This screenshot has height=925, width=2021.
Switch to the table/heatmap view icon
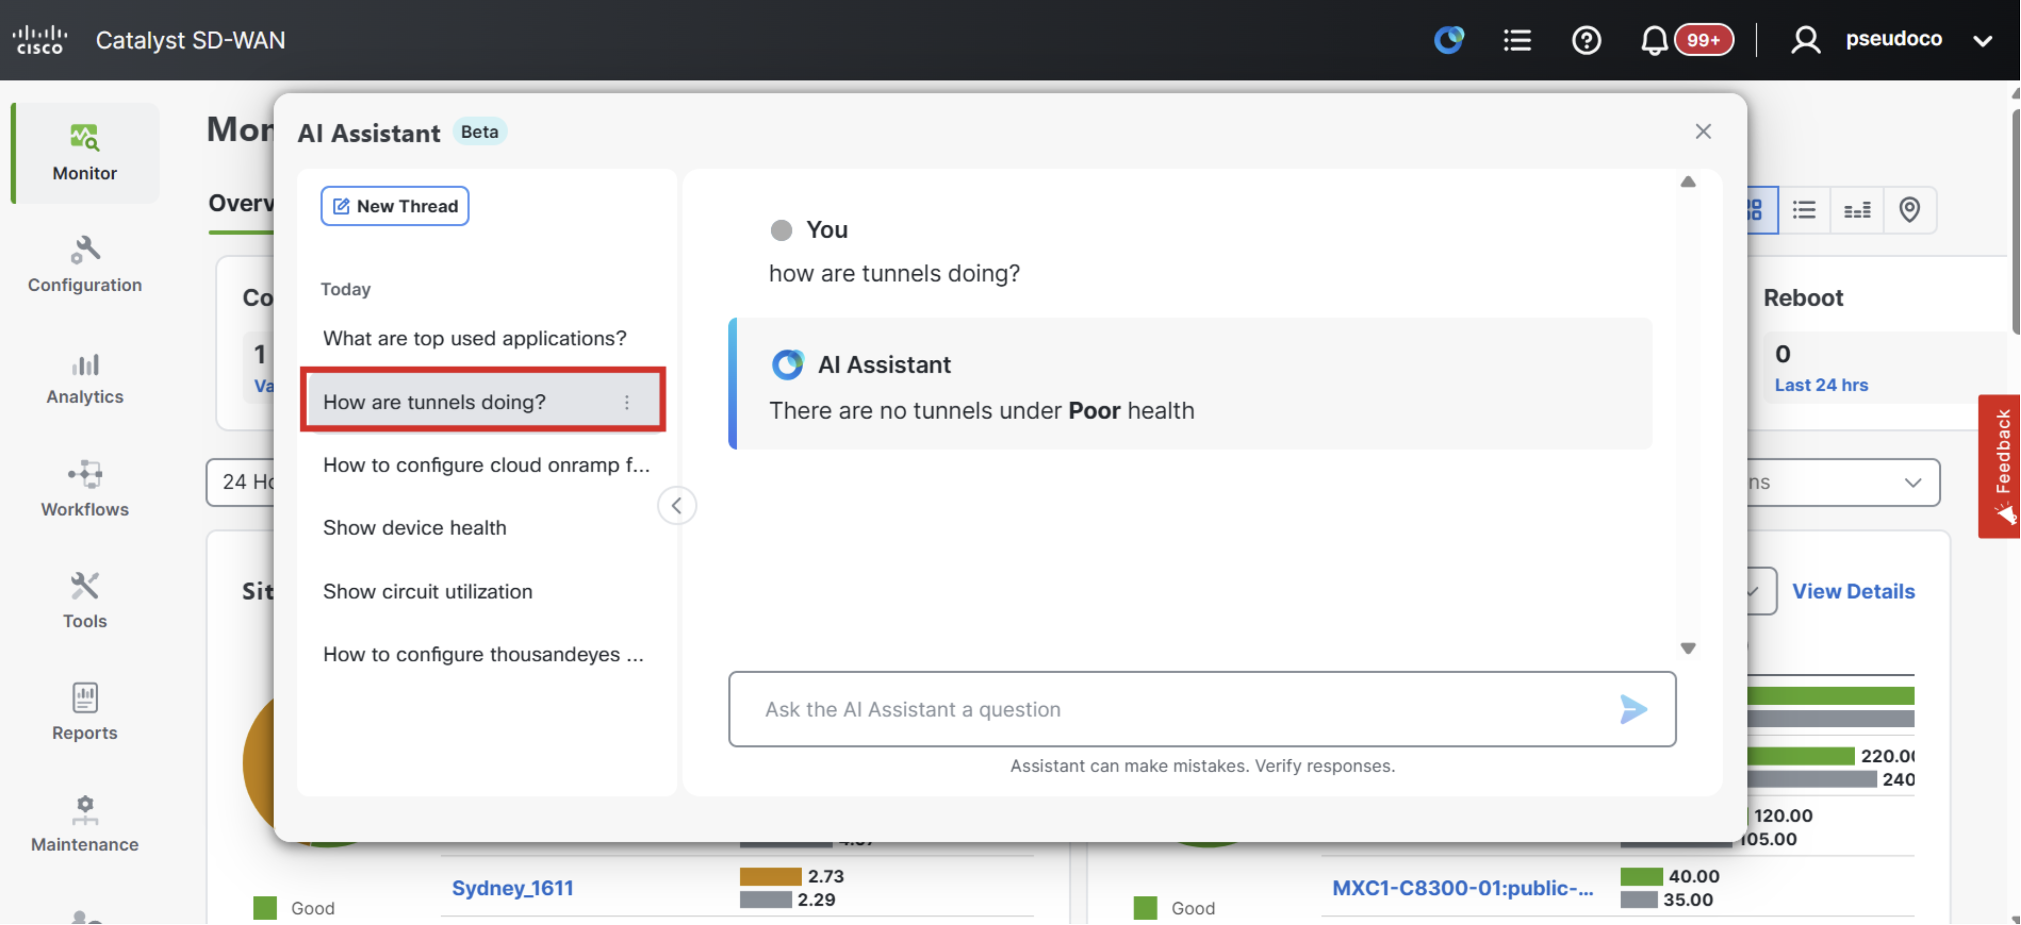click(x=1856, y=210)
